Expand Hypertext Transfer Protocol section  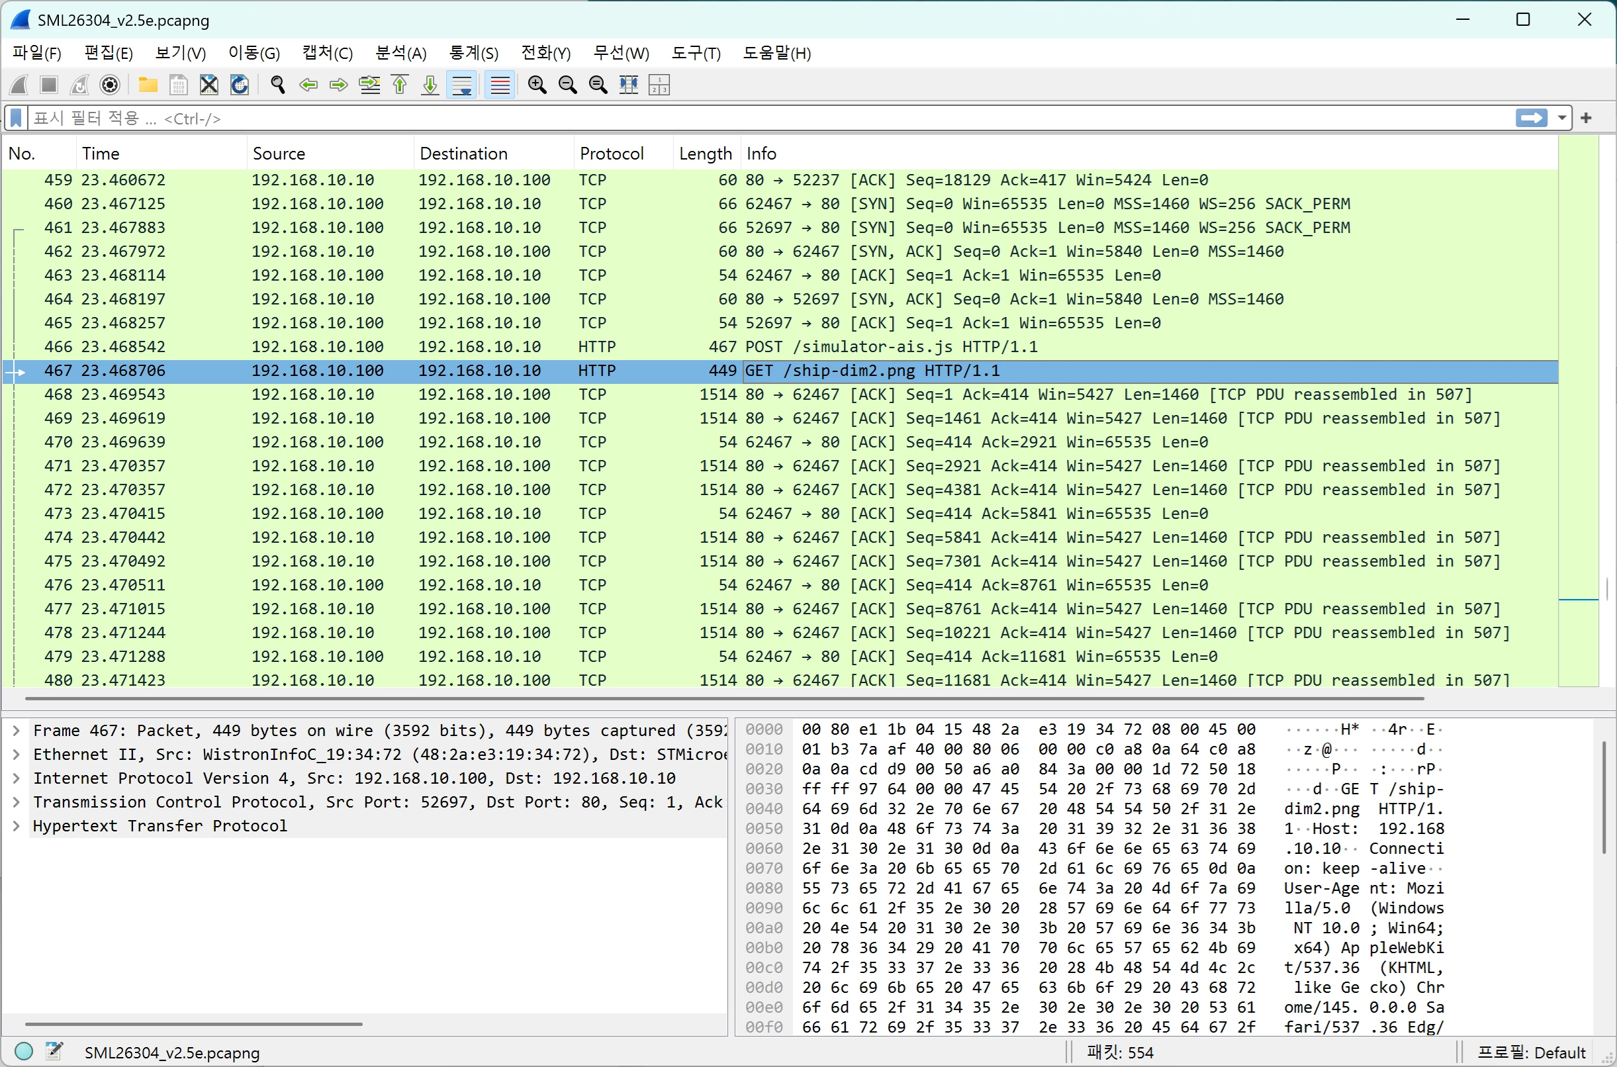[17, 826]
